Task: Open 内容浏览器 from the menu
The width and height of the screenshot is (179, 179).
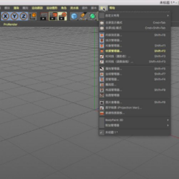Action: coord(135,35)
